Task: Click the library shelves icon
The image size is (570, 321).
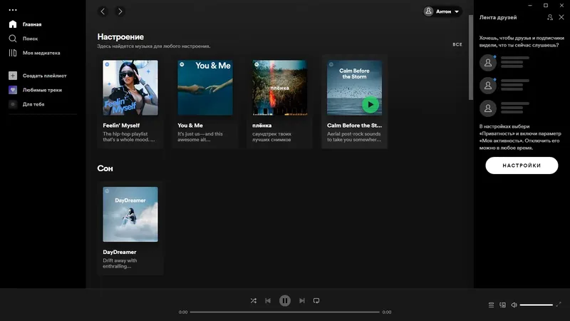Action: [x=13, y=53]
